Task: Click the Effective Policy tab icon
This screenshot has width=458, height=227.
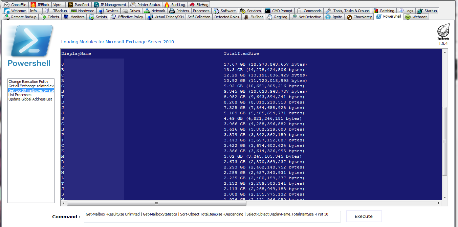Action: [114, 17]
